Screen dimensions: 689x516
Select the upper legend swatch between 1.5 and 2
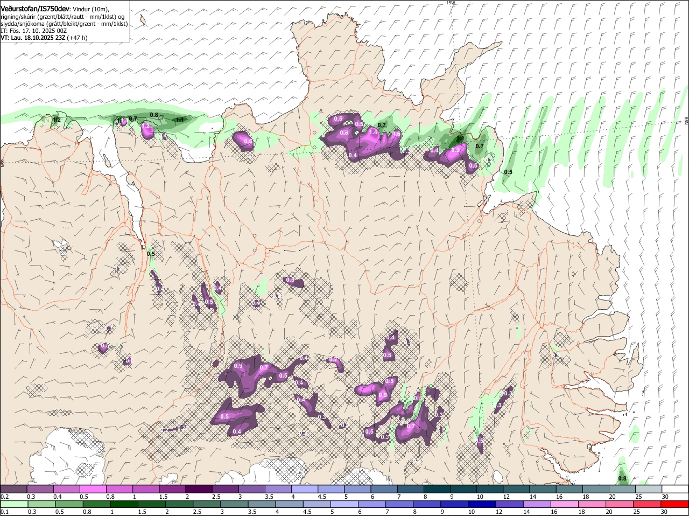(173, 489)
